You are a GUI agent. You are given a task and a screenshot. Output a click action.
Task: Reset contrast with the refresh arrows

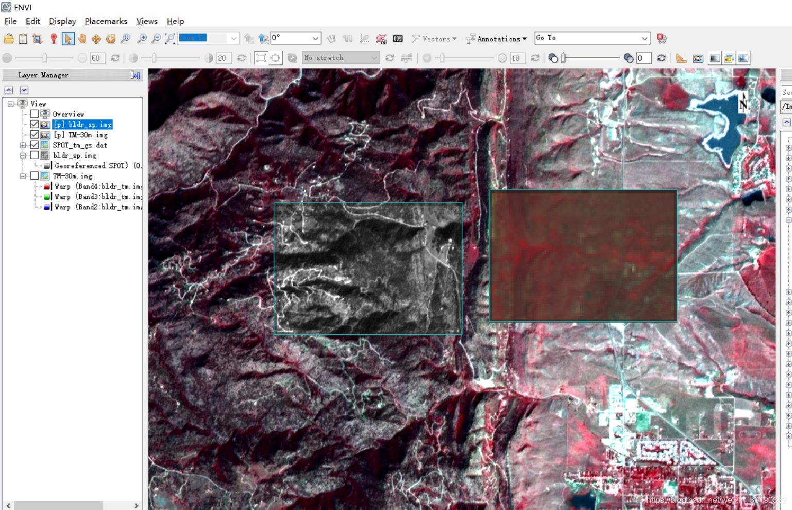pyautogui.click(x=241, y=58)
